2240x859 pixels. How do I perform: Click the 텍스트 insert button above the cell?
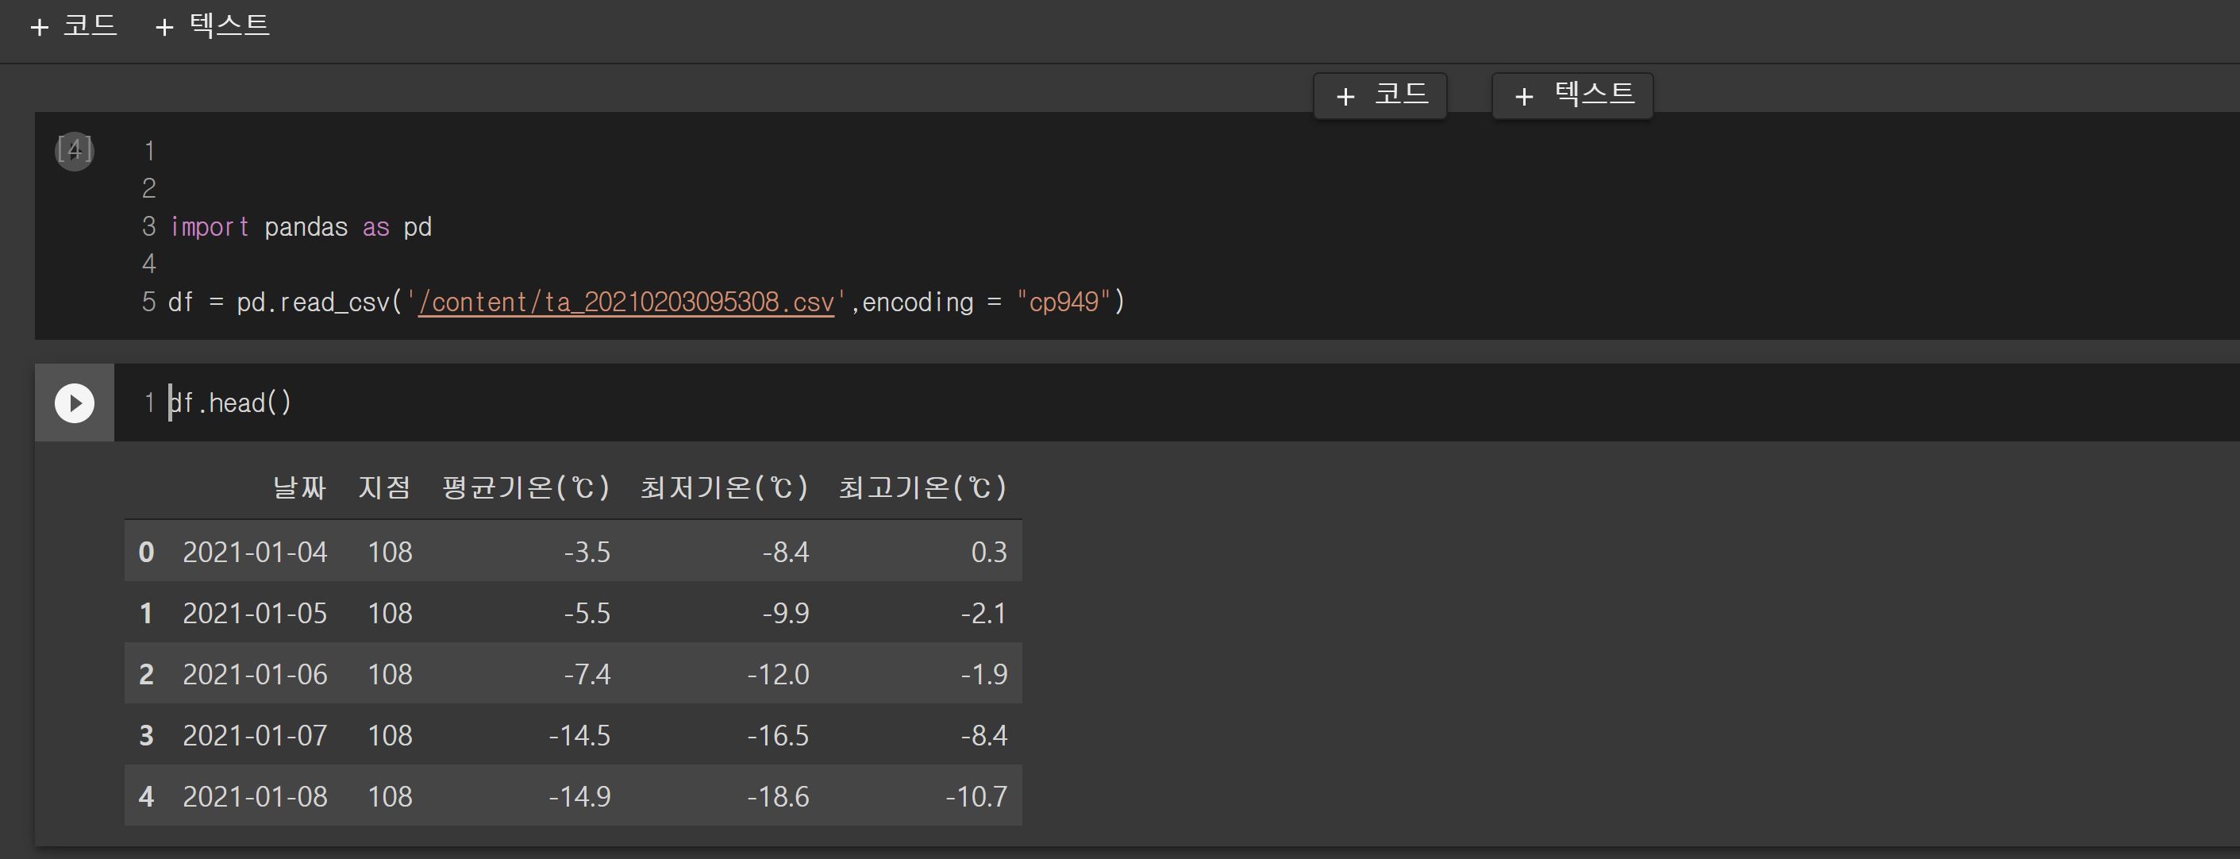click(x=1572, y=95)
